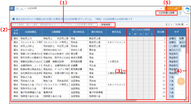The height and width of the screenshot is (104, 191).
Task: Click the orange next-arrow circle button
Action: (x=181, y=81)
